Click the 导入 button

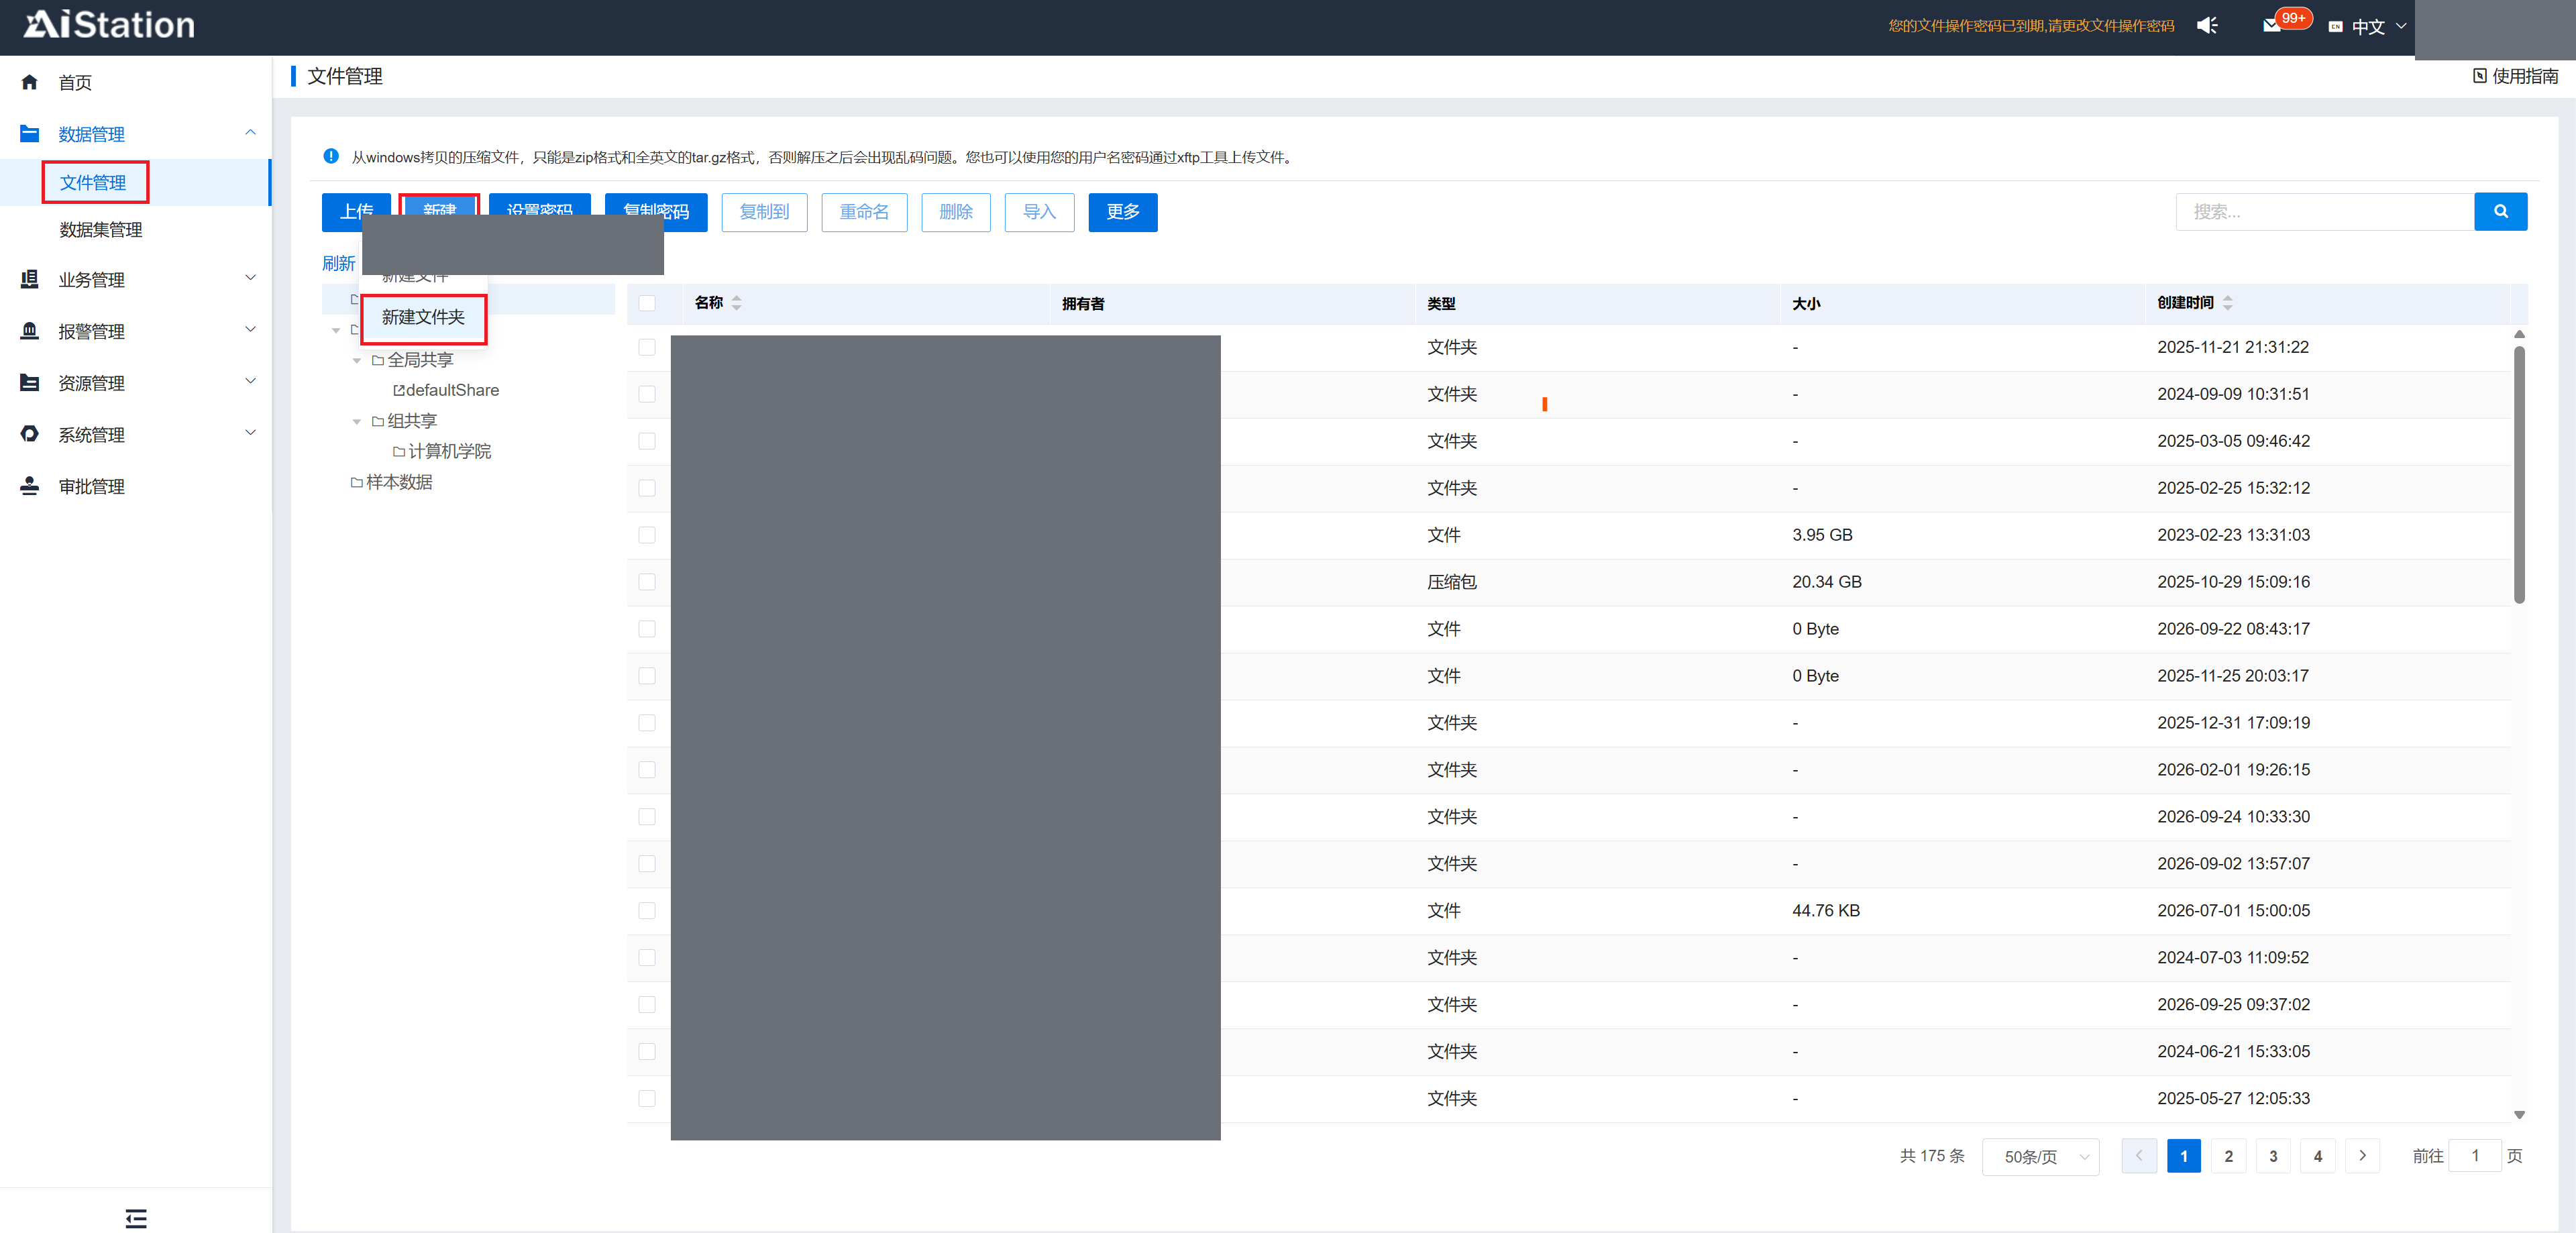point(1039,212)
